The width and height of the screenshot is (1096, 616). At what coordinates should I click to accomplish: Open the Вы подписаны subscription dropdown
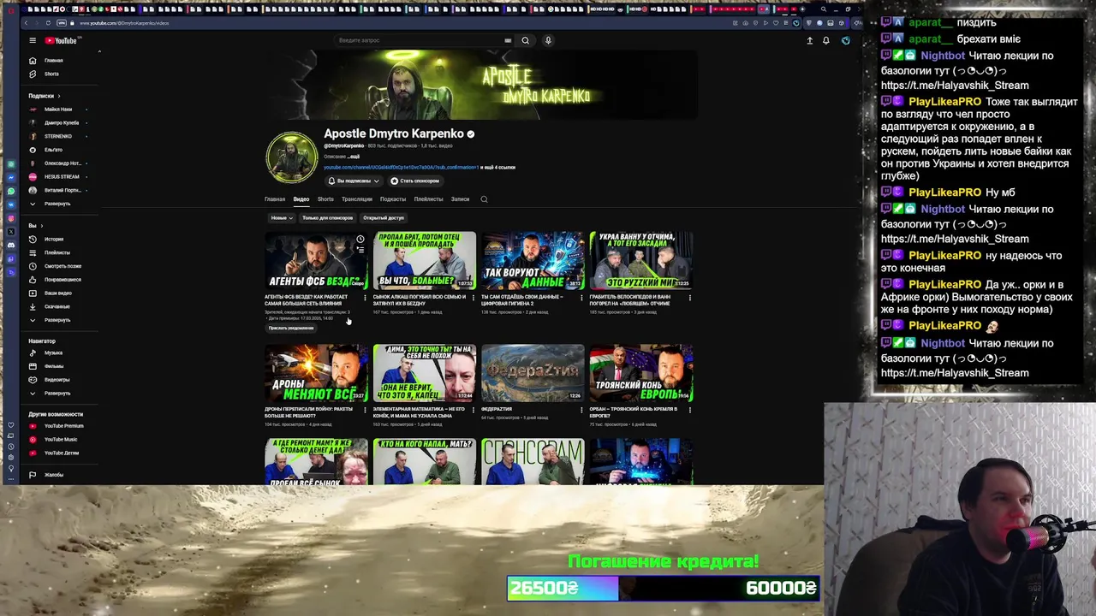[x=354, y=181]
